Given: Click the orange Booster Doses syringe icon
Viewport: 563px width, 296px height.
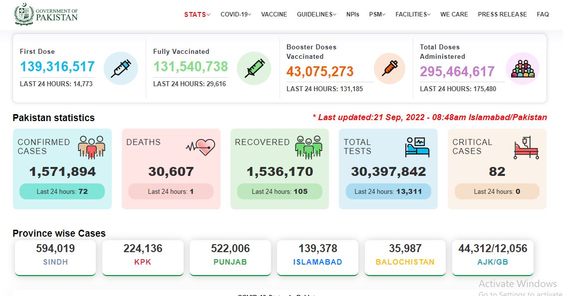Looking at the screenshot, I should coord(390,68).
